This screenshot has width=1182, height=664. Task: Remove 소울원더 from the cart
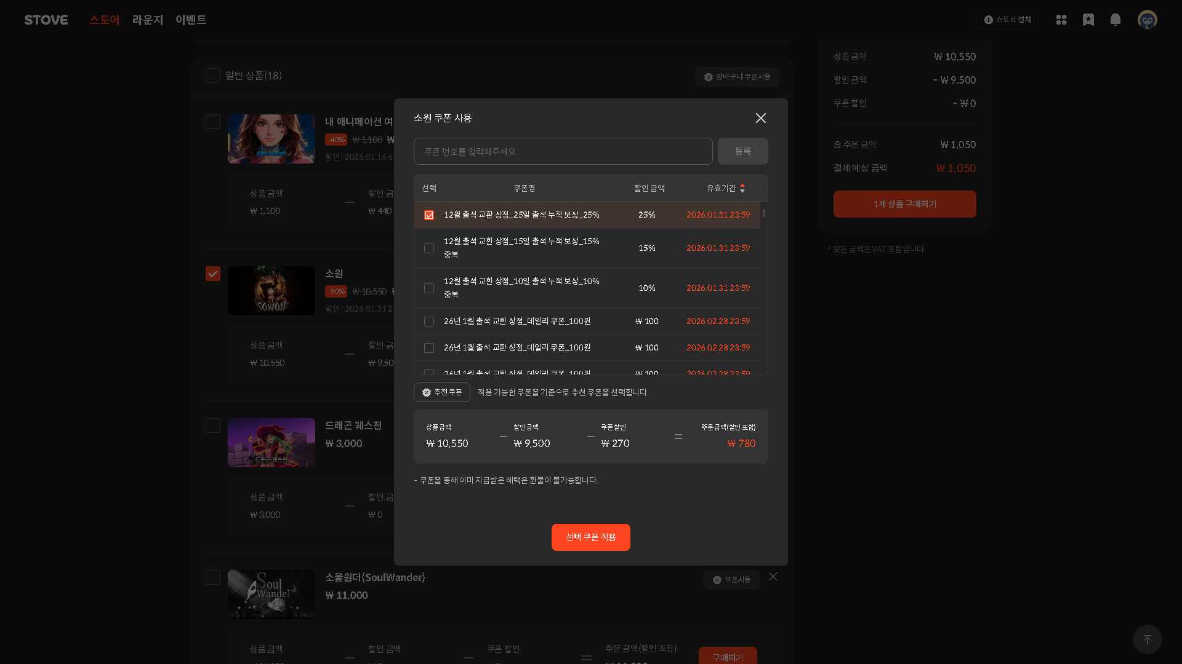click(x=773, y=577)
